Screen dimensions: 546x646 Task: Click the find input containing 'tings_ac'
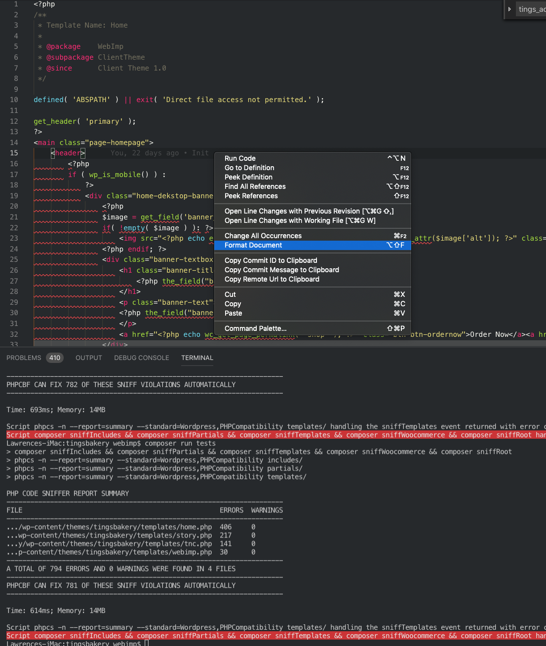(x=531, y=9)
